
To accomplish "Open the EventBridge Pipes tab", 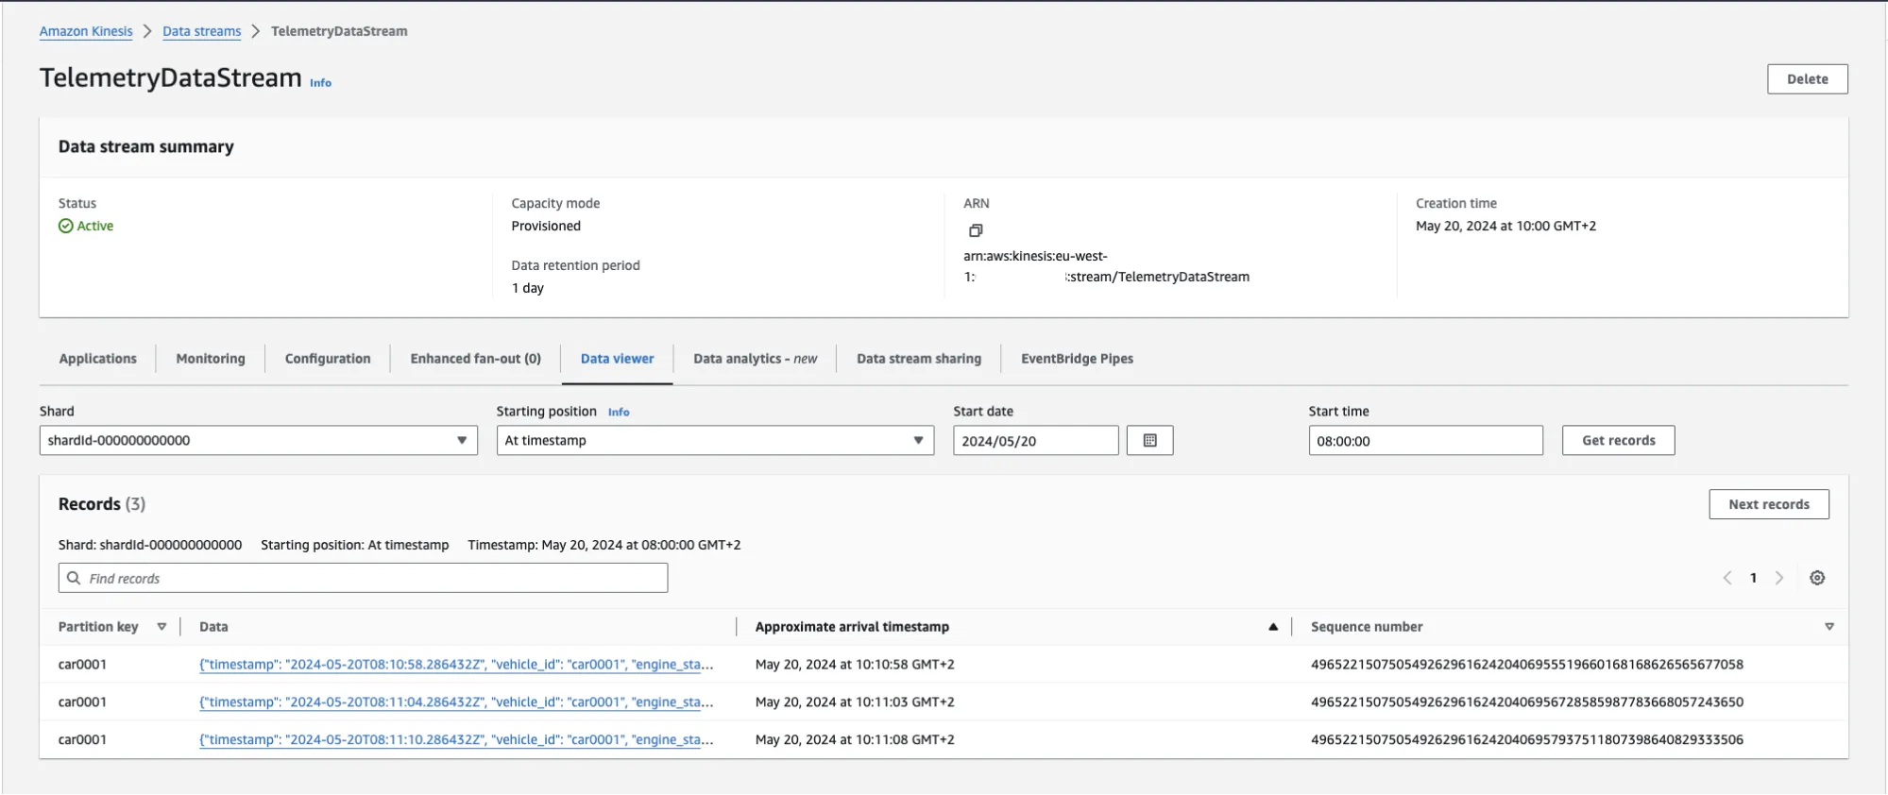I will coord(1077,359).
